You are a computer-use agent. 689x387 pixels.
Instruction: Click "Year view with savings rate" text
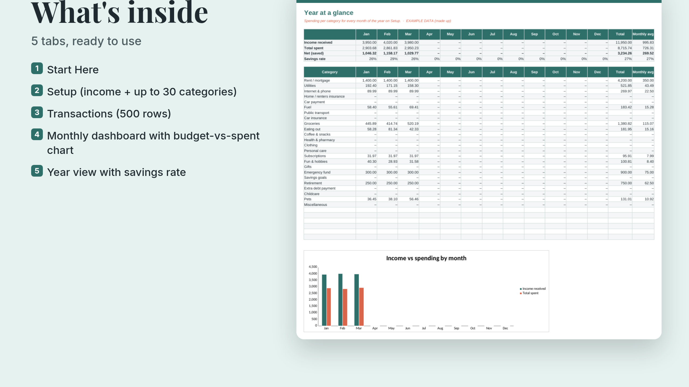point(117,173)
